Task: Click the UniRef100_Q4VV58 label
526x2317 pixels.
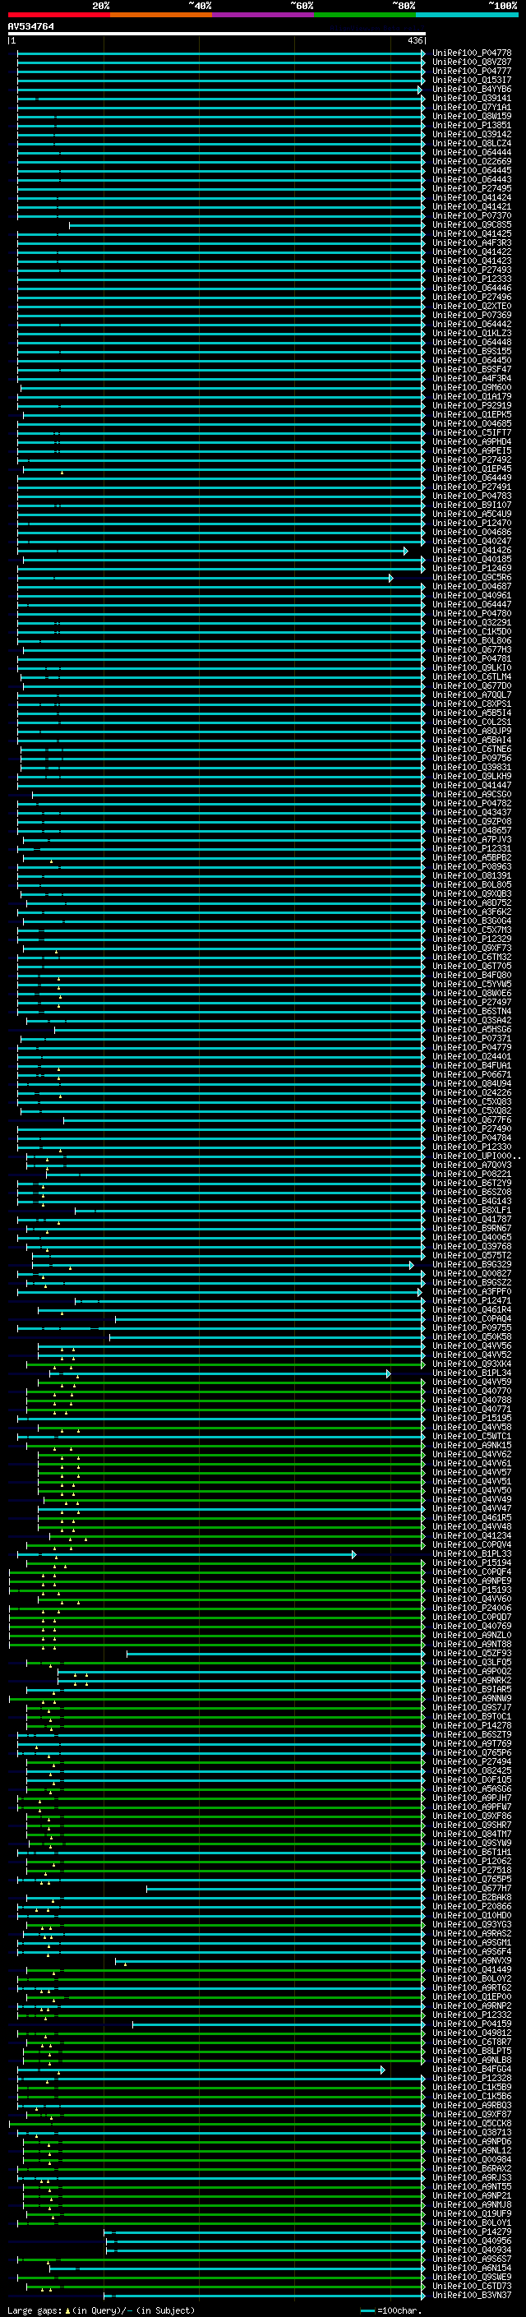Action: 472,1427
